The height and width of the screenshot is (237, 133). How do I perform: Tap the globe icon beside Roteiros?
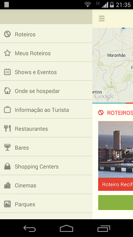tap(7, 34)
